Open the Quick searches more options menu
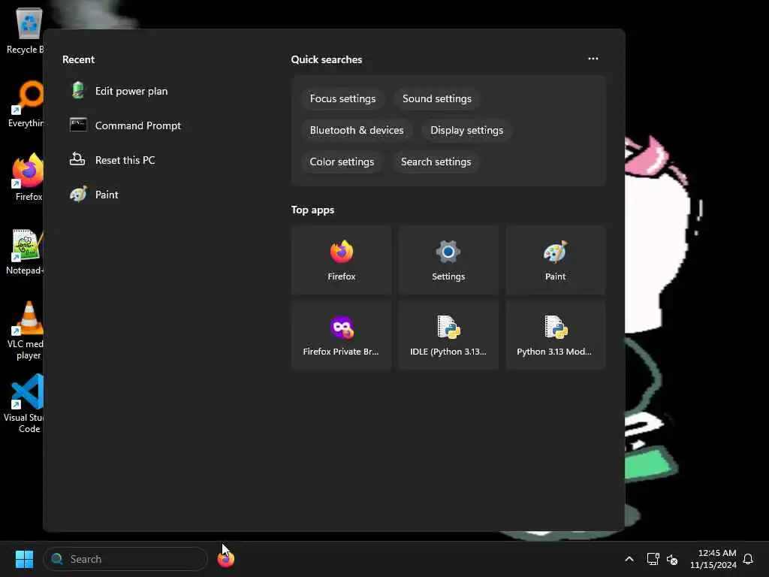The height and width of the screenshot is (577, 769). pos(593,59)
